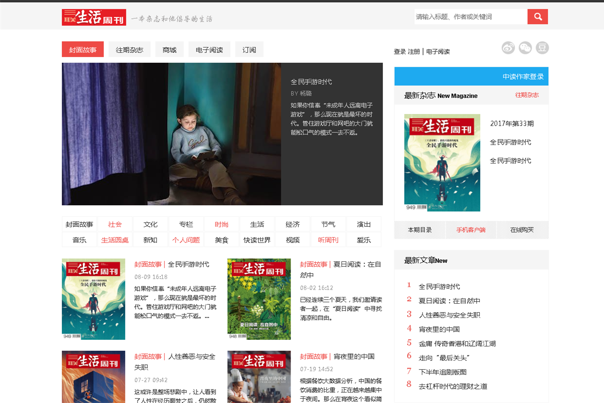This screenshot has width=604, height=403.
Task: Select the 美食 category cell
Action: 222,240
